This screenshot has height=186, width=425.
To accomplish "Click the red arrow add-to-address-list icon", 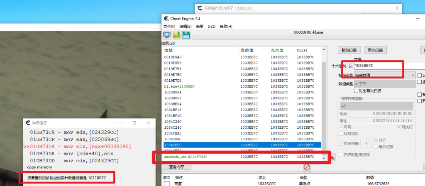I will coord(332,158).
